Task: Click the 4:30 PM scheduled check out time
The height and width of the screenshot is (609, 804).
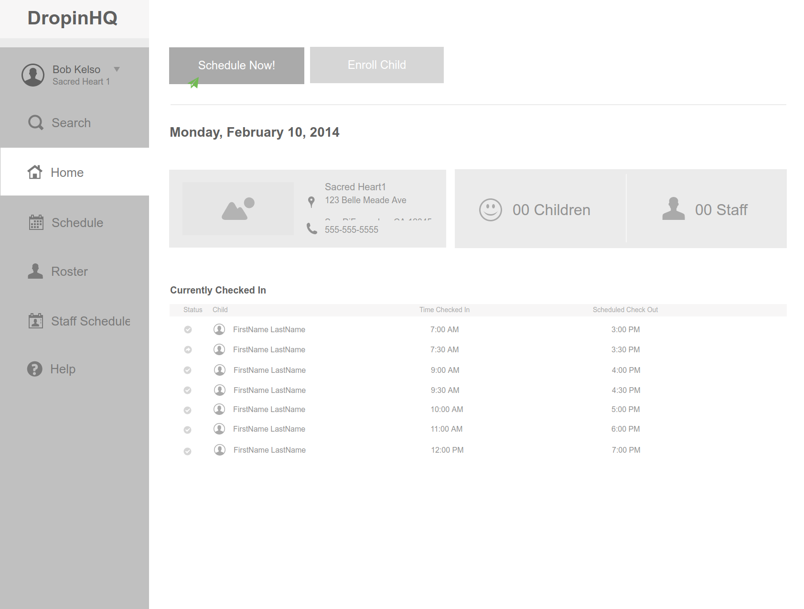Action: click(x=626, y=390)
